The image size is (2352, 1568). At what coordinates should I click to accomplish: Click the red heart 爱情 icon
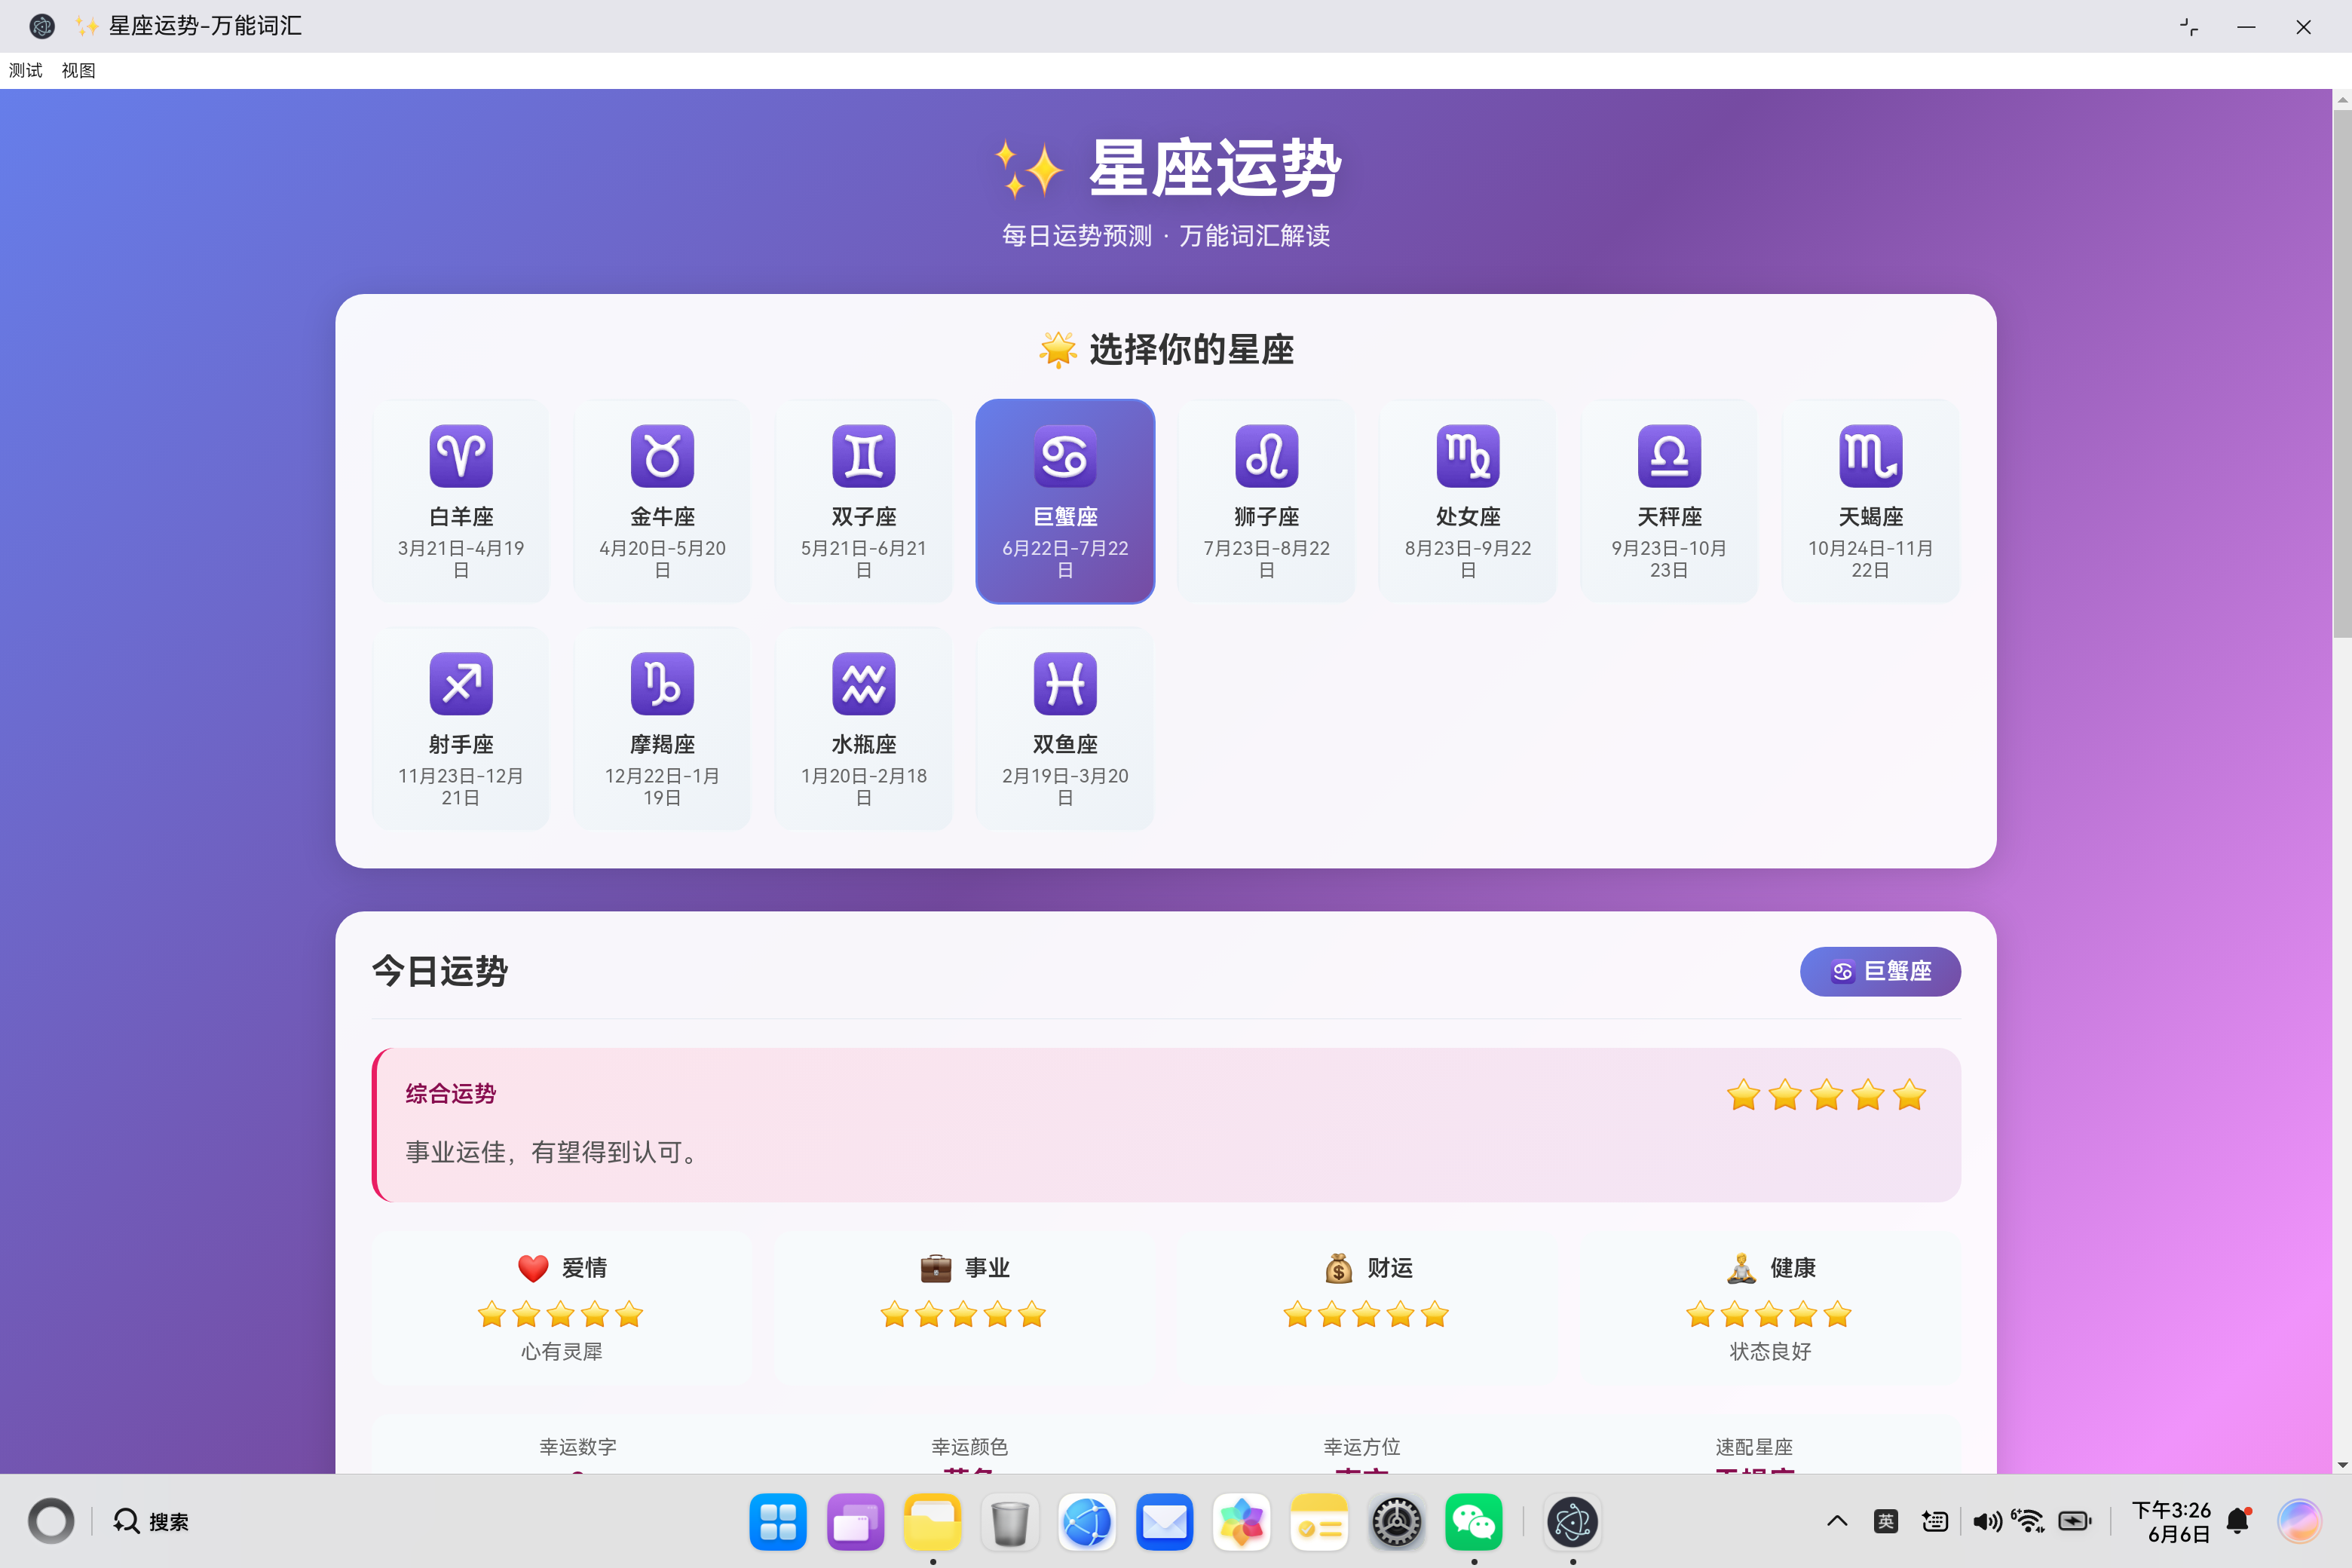(533, 1268)
